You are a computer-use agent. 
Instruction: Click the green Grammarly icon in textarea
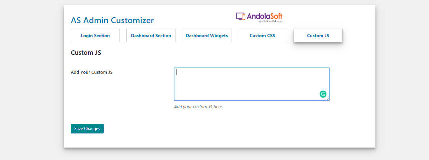323,94
